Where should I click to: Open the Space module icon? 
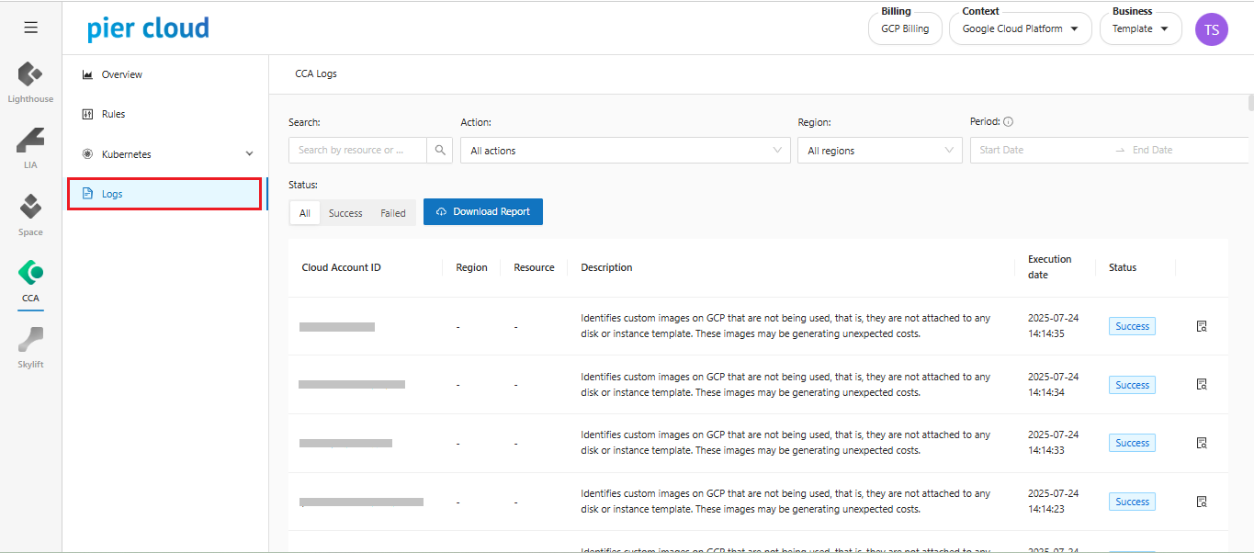tap(30, 208)
